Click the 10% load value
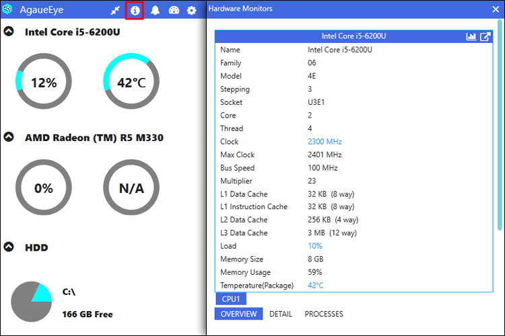The height and width of the screenshot is (336, 505). click(314, 246)
